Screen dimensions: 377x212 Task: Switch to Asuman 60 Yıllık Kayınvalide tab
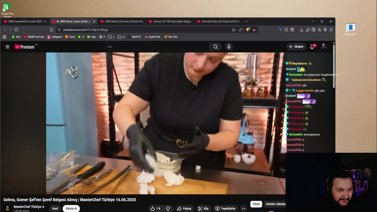tap(170, 21)
